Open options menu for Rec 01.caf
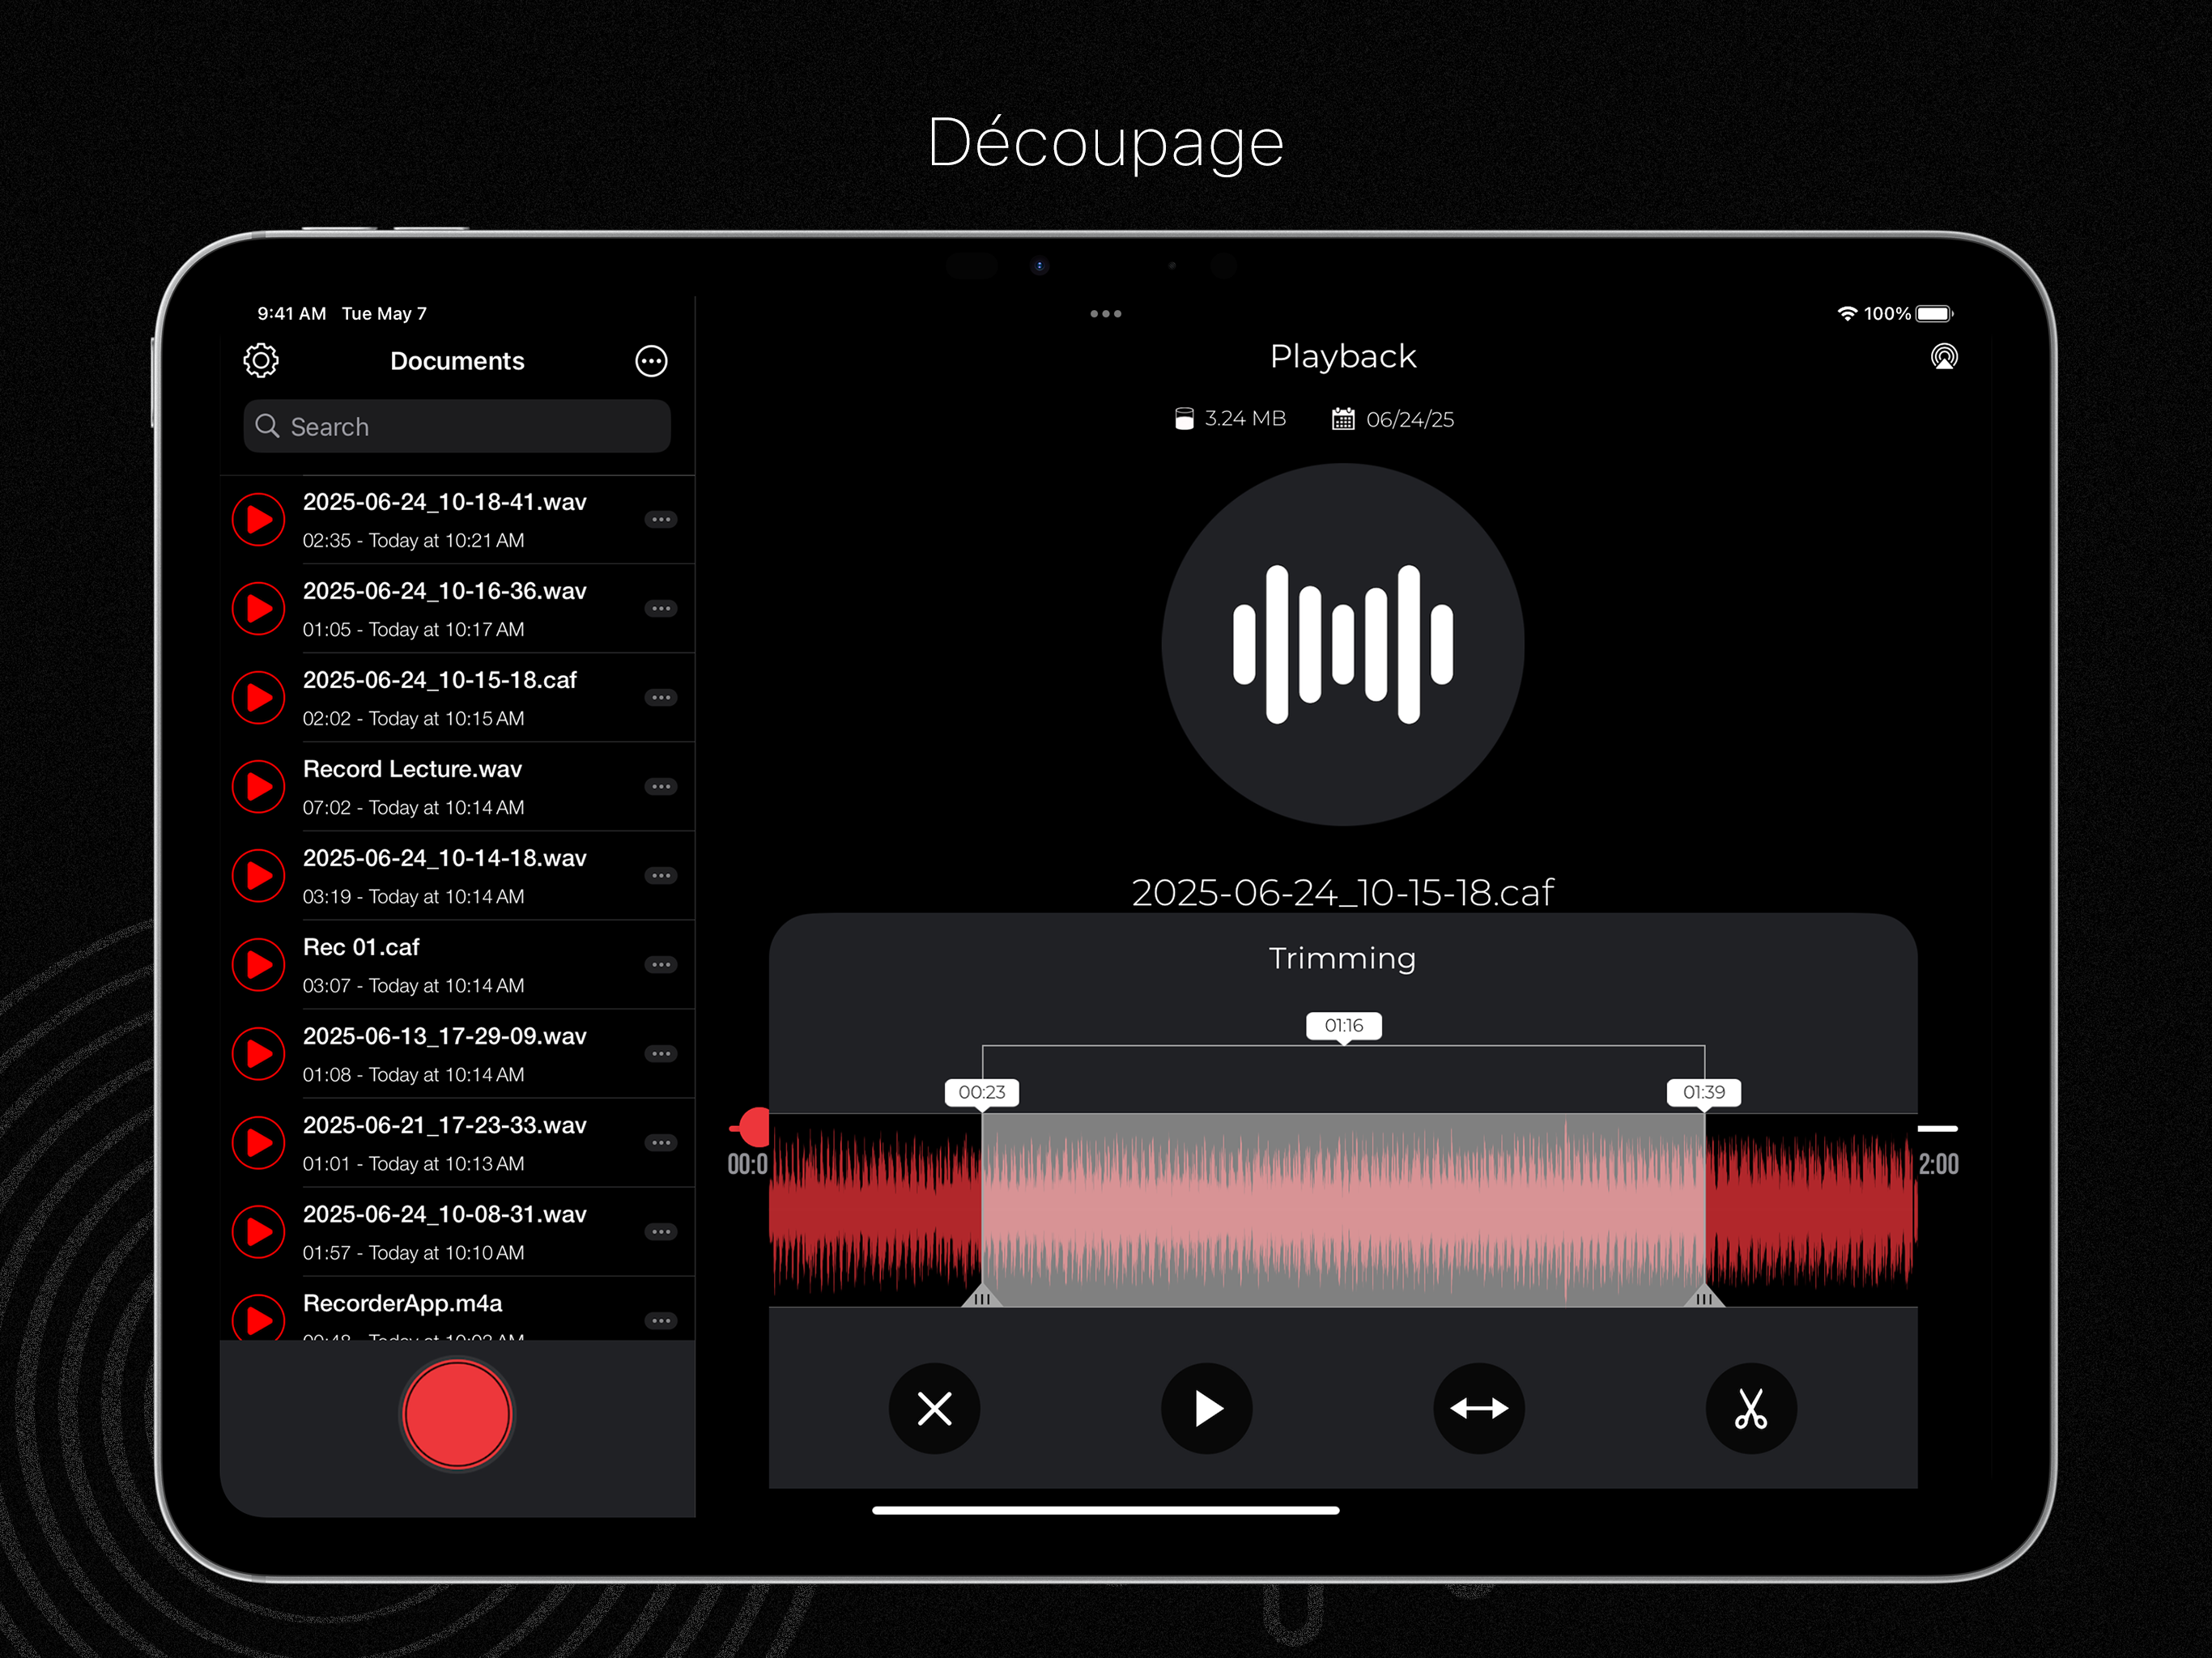The height and width of the screenshot is (1658, 2212). (x=661, y=965)
